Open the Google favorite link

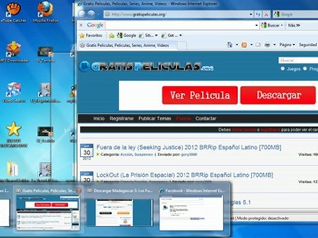click(x=127, y=36)
